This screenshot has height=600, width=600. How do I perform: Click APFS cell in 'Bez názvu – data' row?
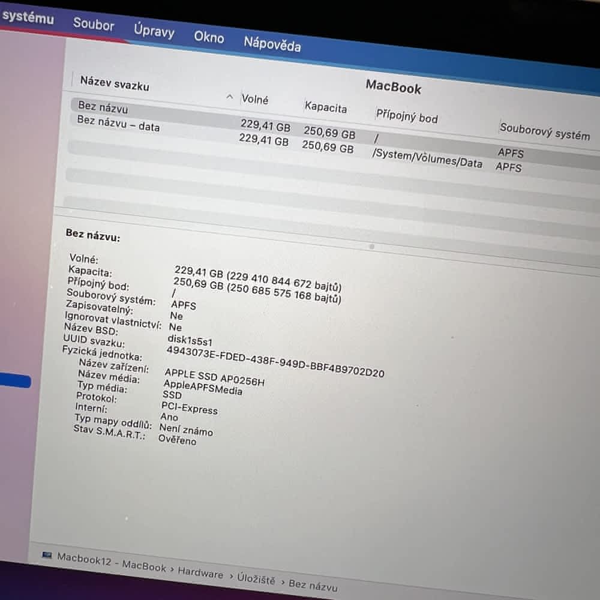pyautogui.click(x=509, y=167)
